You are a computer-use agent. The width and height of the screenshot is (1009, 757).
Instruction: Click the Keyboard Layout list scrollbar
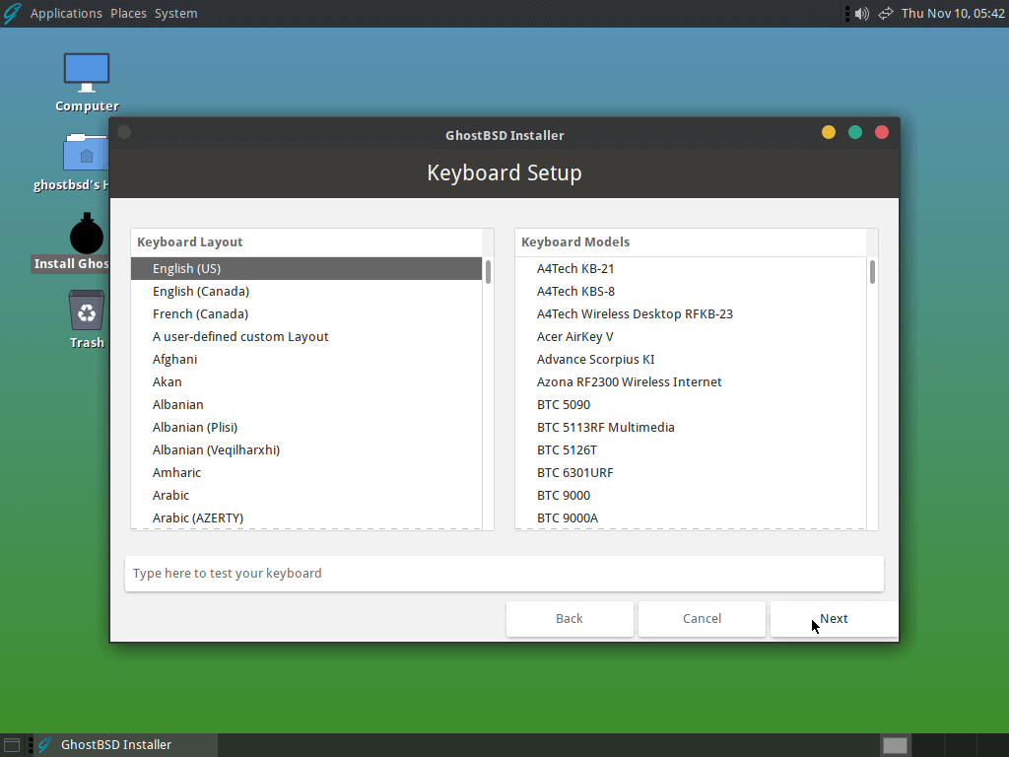click(488, 273)
